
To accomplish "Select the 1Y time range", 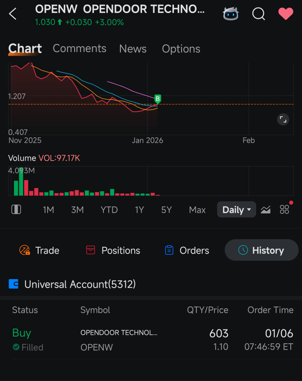I will 139,210.
